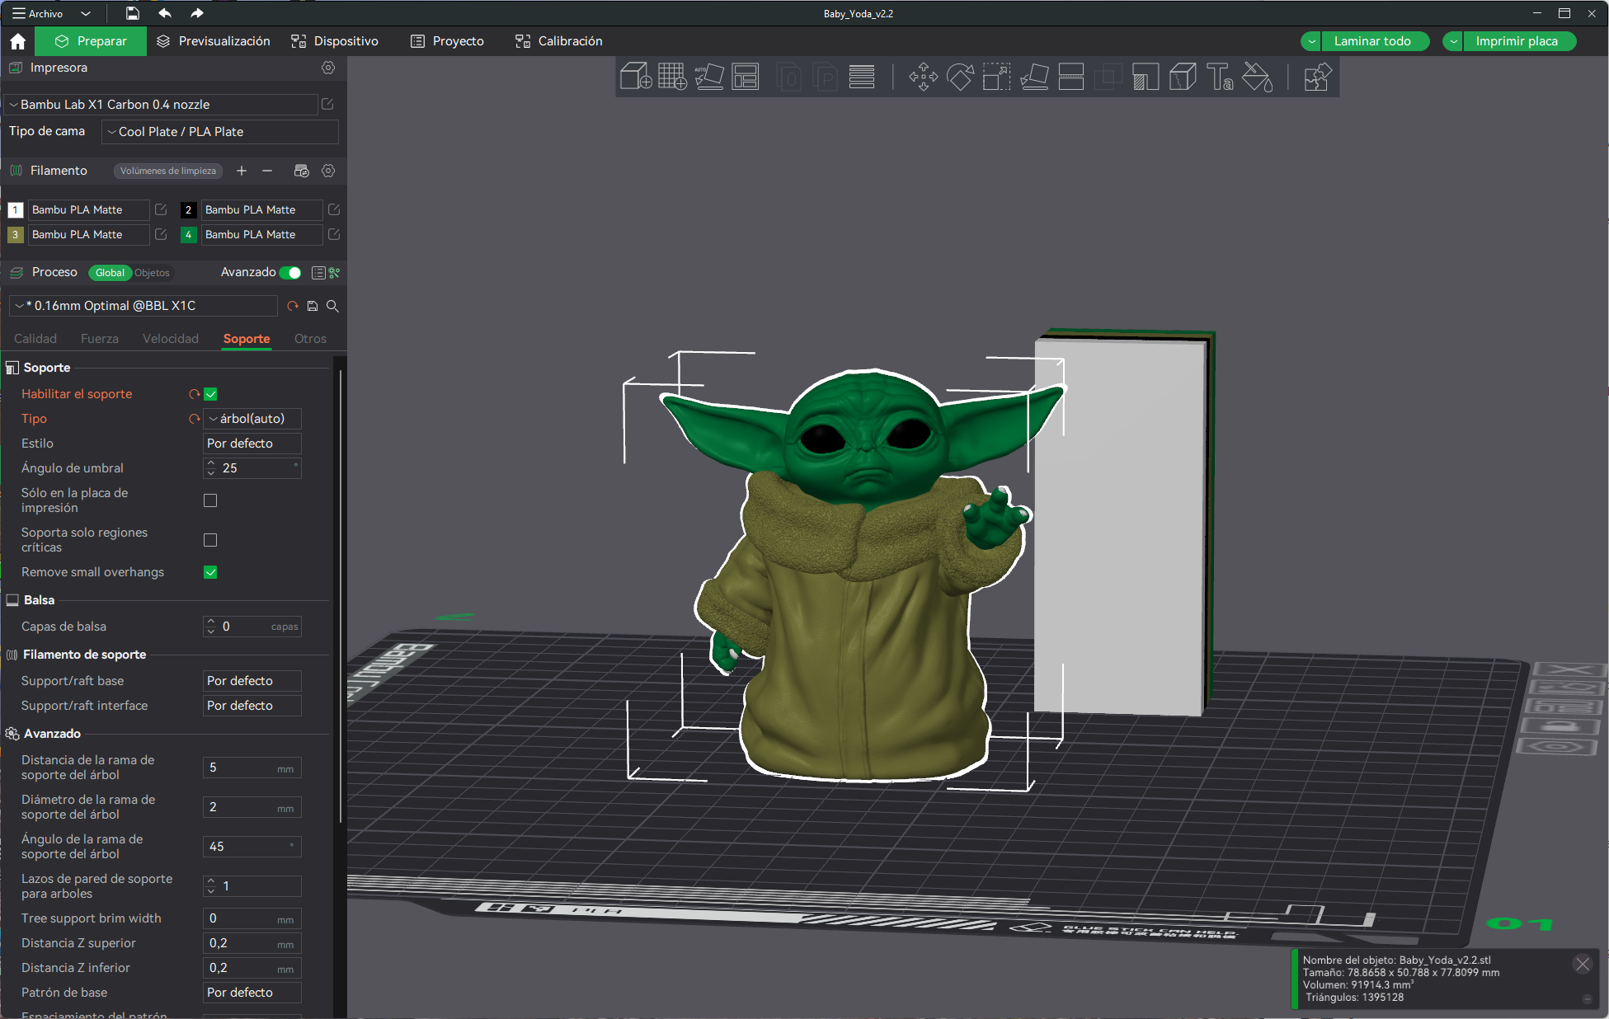This screenshot has height=1019, width=1609.
Task: Search in process settings
Action: click(x=332, y=306)
